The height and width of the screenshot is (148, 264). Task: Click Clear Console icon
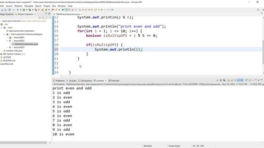(x=229, y=80)
